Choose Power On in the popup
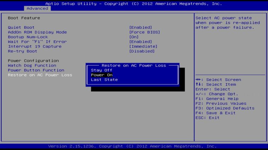Image resolution: width=268 pixels, height=150 pixels. click(101, 75)
